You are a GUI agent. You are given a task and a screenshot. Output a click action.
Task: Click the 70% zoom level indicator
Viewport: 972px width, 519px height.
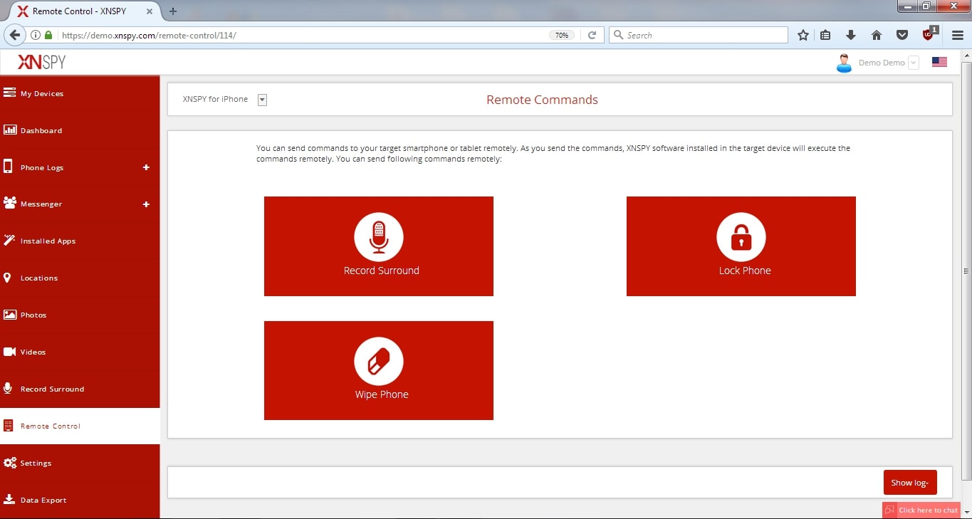[562, 35]
